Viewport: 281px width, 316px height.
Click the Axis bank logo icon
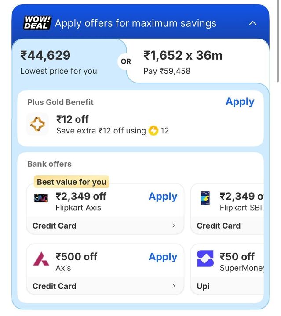41,259
